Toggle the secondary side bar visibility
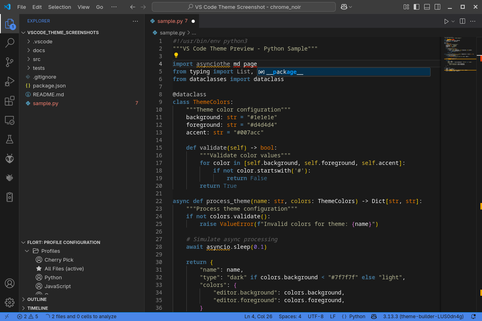 [x=437, y=7]
